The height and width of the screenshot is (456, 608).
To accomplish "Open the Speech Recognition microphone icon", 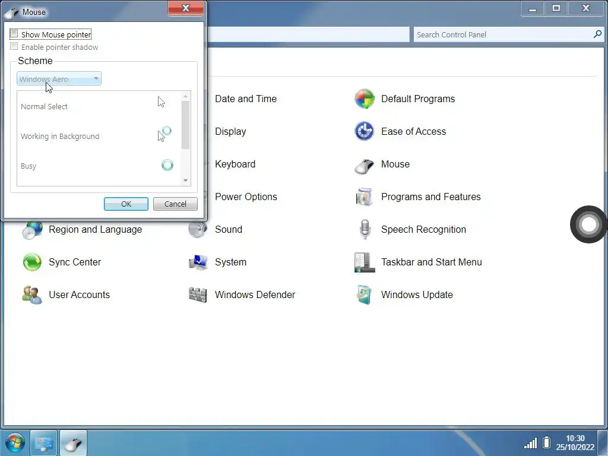I will click(365, 229).
